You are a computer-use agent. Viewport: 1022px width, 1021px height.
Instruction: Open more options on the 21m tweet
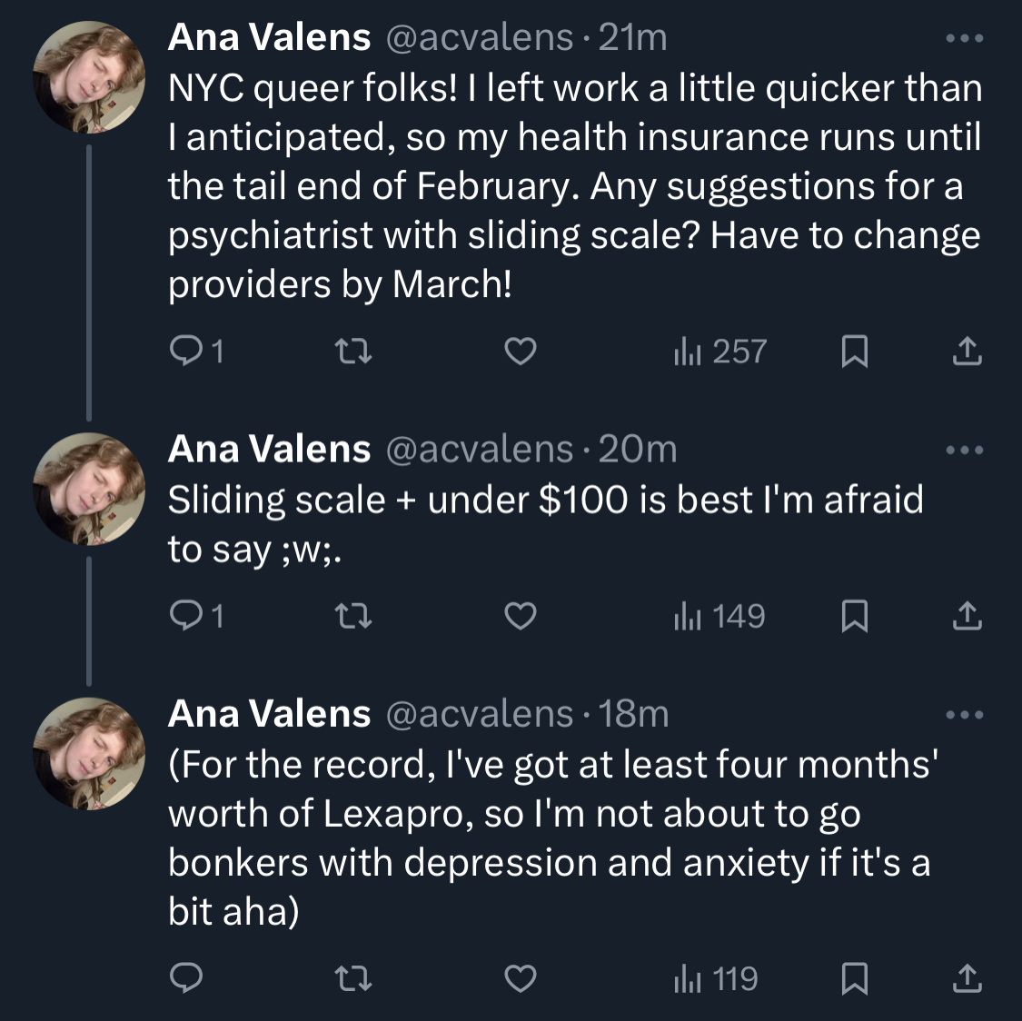[x=964, y=39]
